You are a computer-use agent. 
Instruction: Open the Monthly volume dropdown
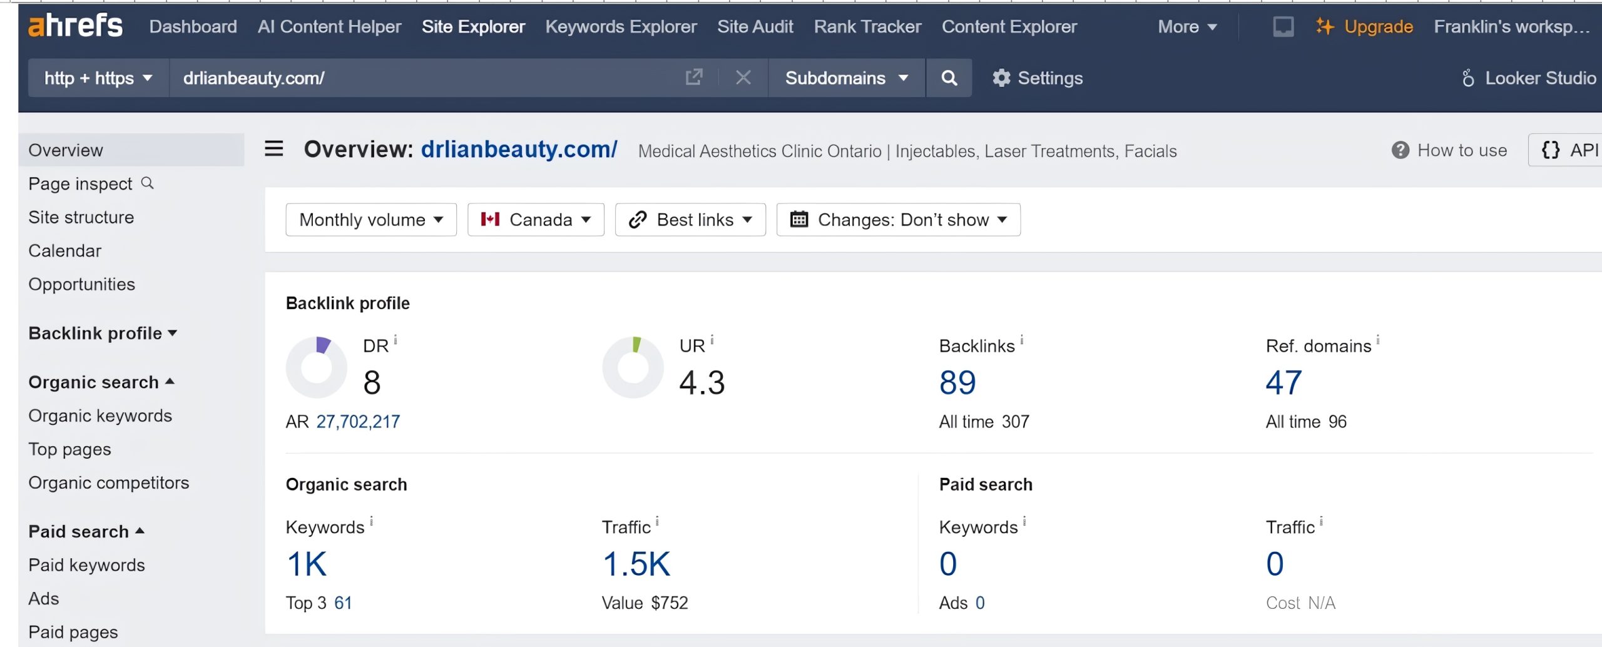(371, 220)
